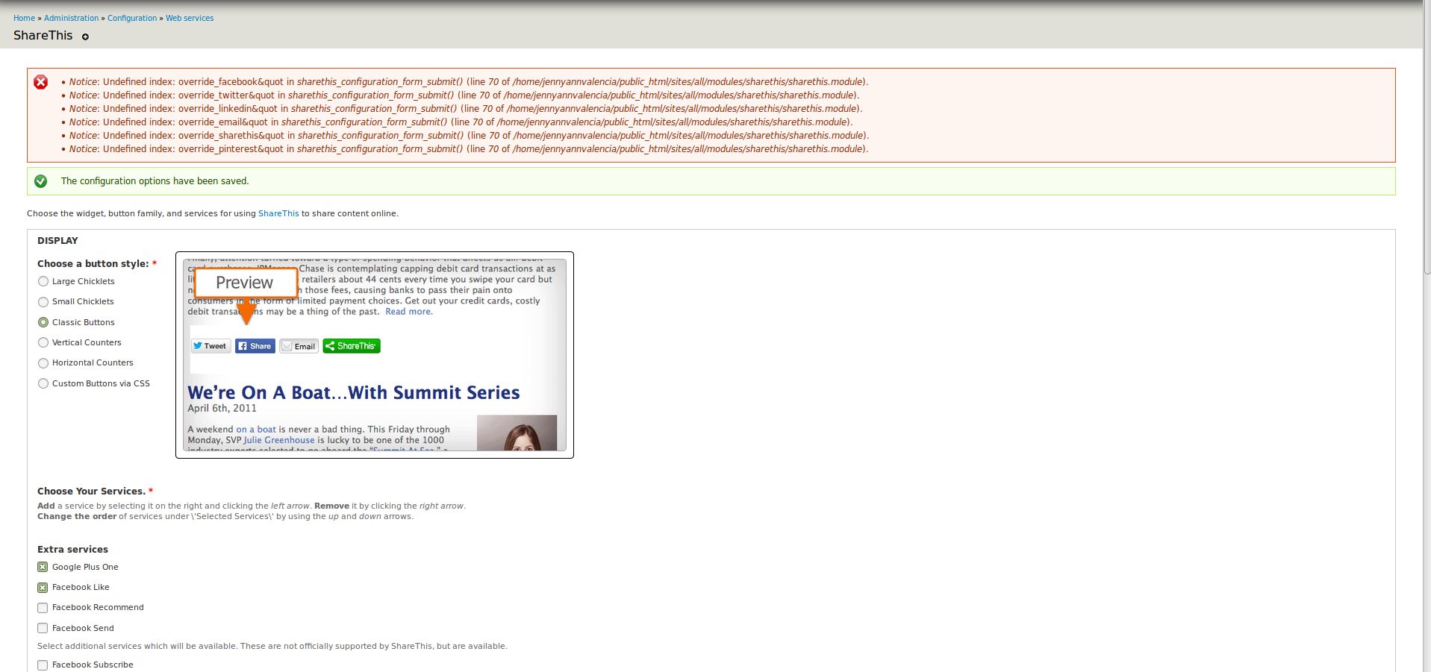This screenshot has width=1431, height=672.
Task: Click the DISPLAY fieldset legend
Action: pyautogui.click(x=57, y=241)
